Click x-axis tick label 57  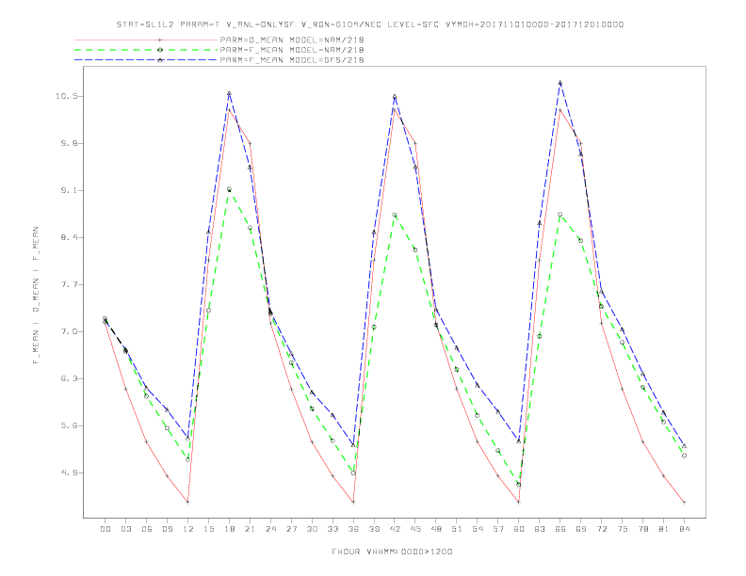pos(498,529)
